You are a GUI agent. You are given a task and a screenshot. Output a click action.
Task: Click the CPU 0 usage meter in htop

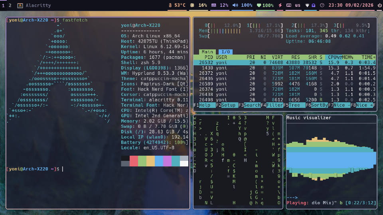click(223, 25)
